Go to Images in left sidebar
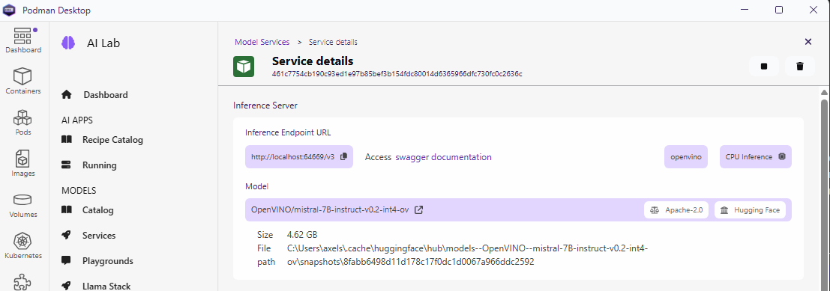 [x=22, y=162]
